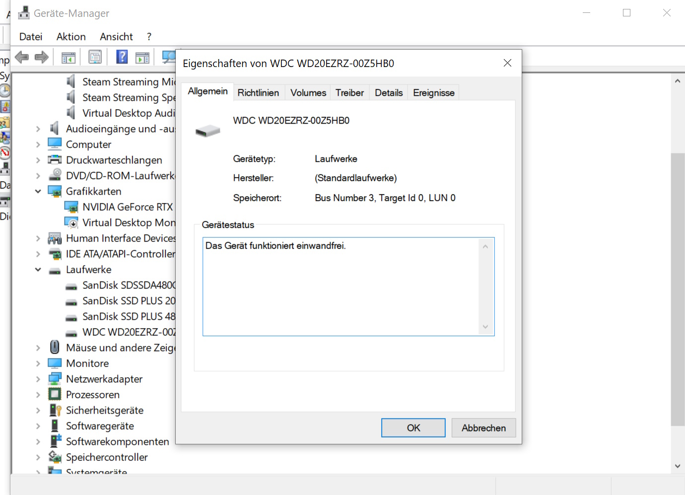This screenshot has width=685, height=495.
Task: Collapse the Laufwerke tree node
Action: (38, 270)
